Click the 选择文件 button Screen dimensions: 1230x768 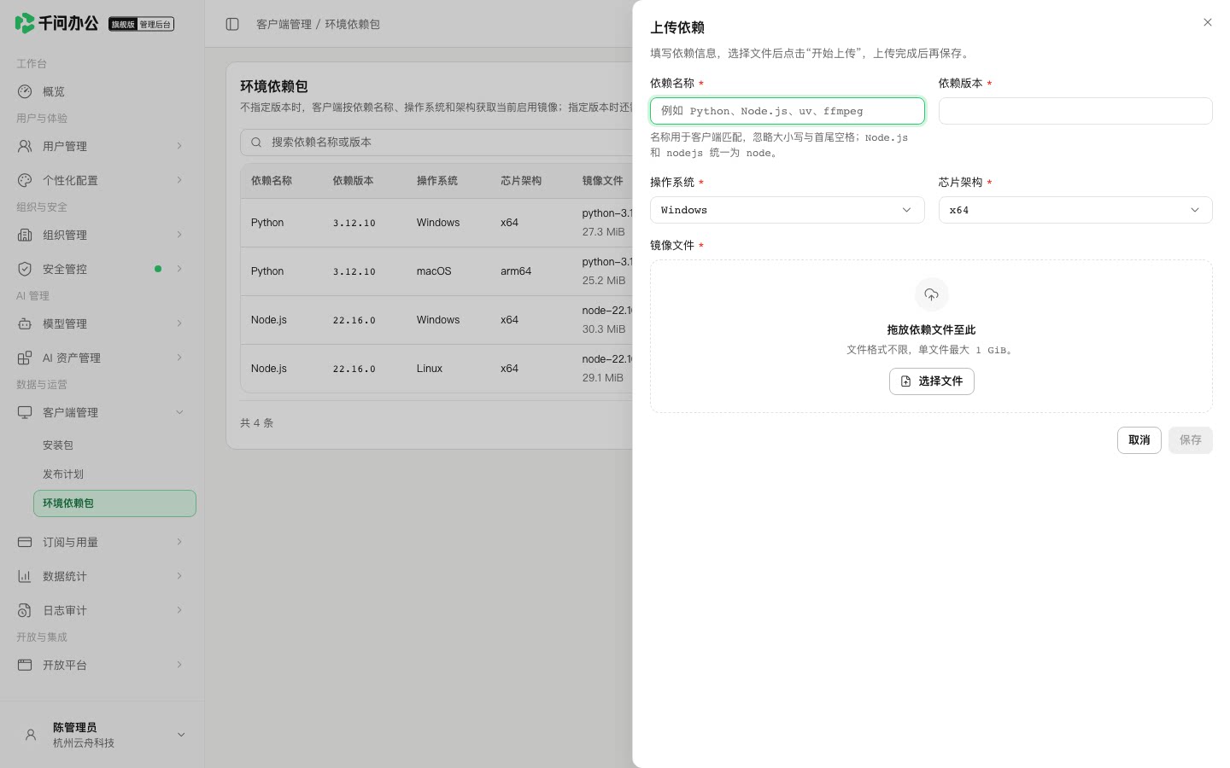(931, 381)
